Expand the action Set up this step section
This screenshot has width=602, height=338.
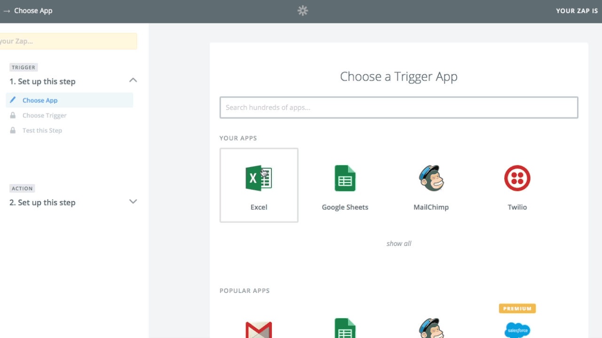tap(133, 201)
